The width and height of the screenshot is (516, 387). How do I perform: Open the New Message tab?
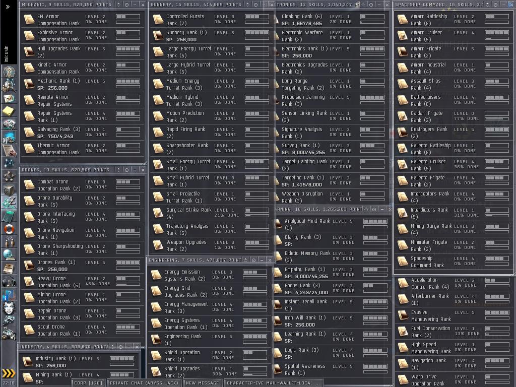click(x=202, y=383)
